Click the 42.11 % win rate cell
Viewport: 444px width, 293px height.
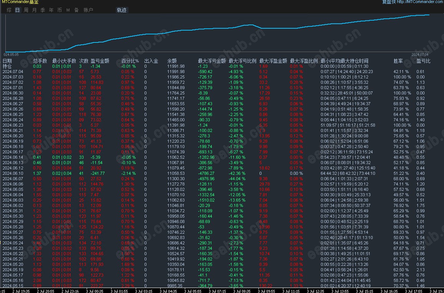point(401,72)
